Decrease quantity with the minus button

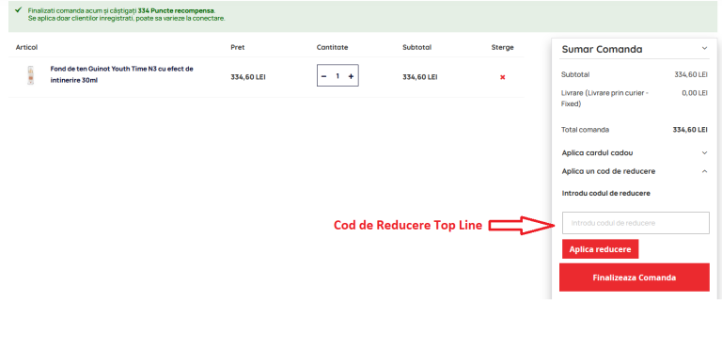click(323, 76)
